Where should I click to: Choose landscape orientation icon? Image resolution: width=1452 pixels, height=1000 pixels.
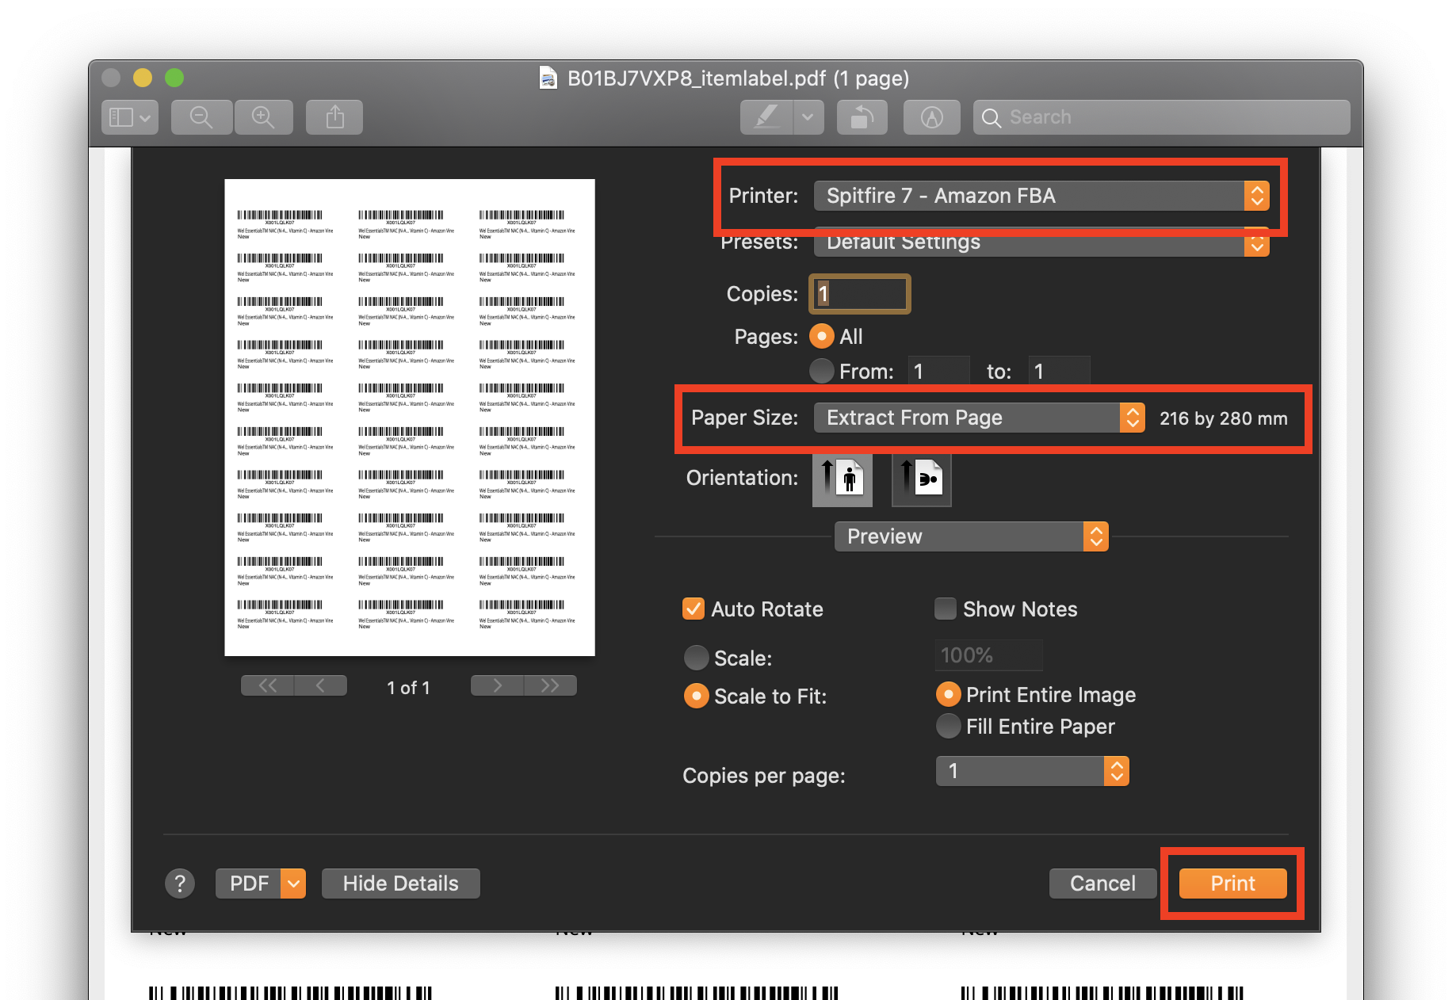(922, 479)
